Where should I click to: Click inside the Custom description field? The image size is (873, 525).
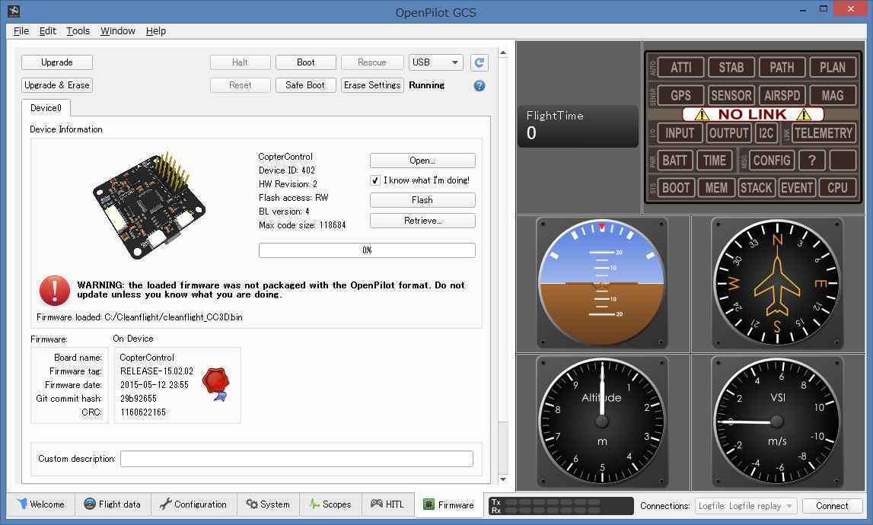[x=297, y=458]
